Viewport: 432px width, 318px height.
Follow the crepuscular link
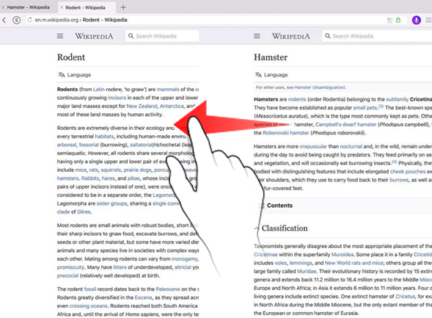pyautogui.click(x=313, y=146)
